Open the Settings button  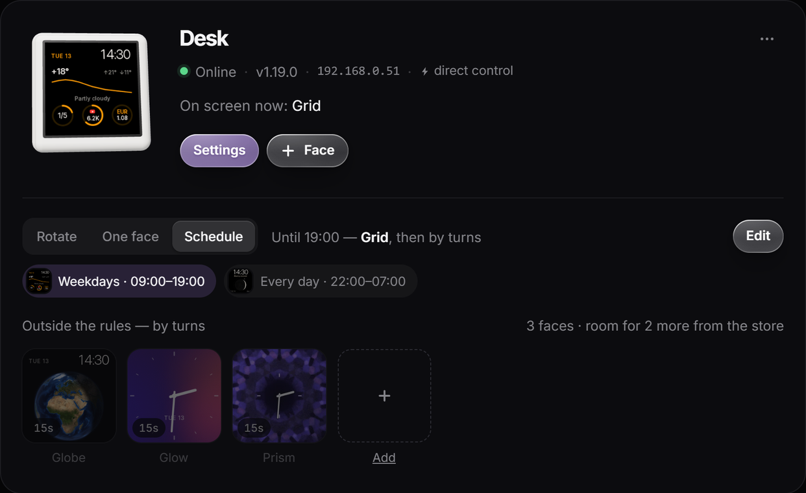click(219, 150)
